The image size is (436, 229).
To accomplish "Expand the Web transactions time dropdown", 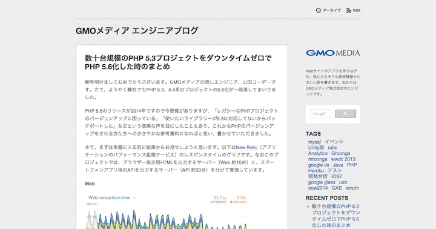I will (134, 198).
